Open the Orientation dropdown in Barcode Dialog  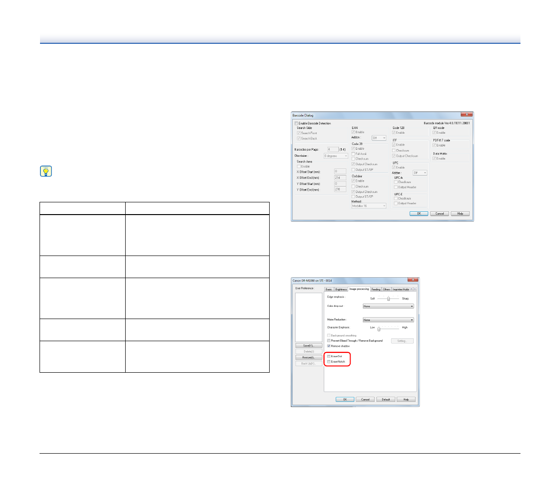pyautogui.click(x=336, y=156)
